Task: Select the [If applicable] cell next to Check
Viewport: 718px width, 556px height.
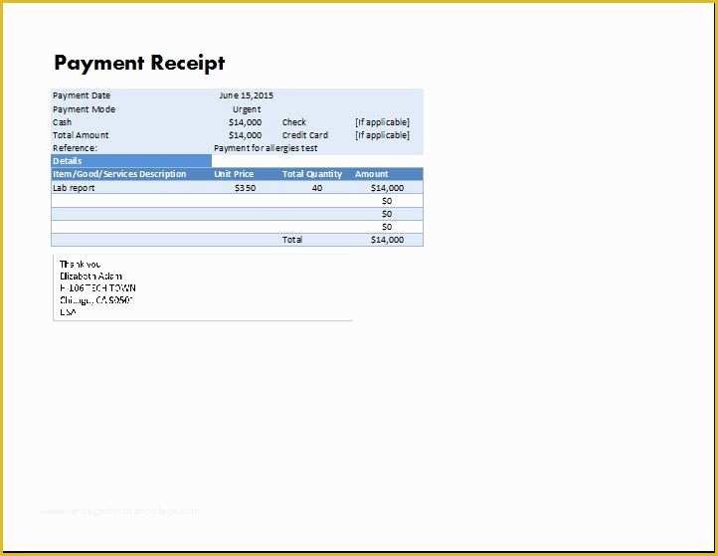Action: (x=382, y=122)
